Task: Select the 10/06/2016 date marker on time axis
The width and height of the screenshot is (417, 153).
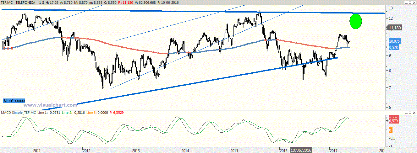Action: (300, 150)
